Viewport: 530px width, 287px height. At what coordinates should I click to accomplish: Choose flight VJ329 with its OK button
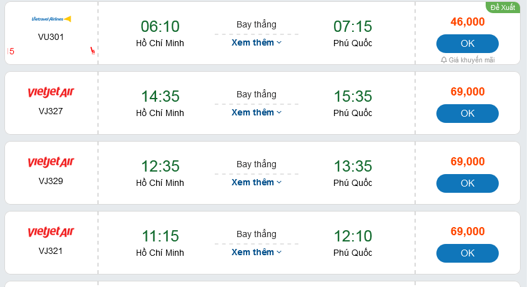pyautogui.click(x=467, y=183)
